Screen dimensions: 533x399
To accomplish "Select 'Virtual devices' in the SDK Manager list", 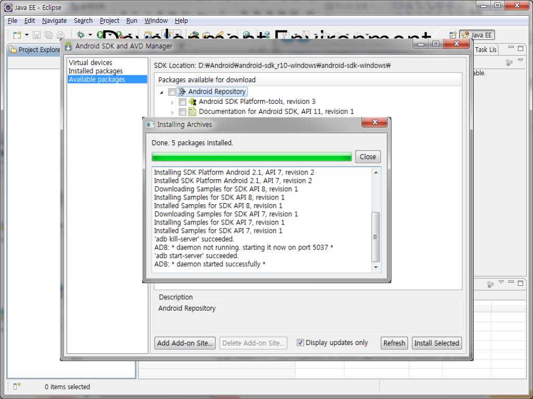I will pyautogui.click(x=91, y=62).
